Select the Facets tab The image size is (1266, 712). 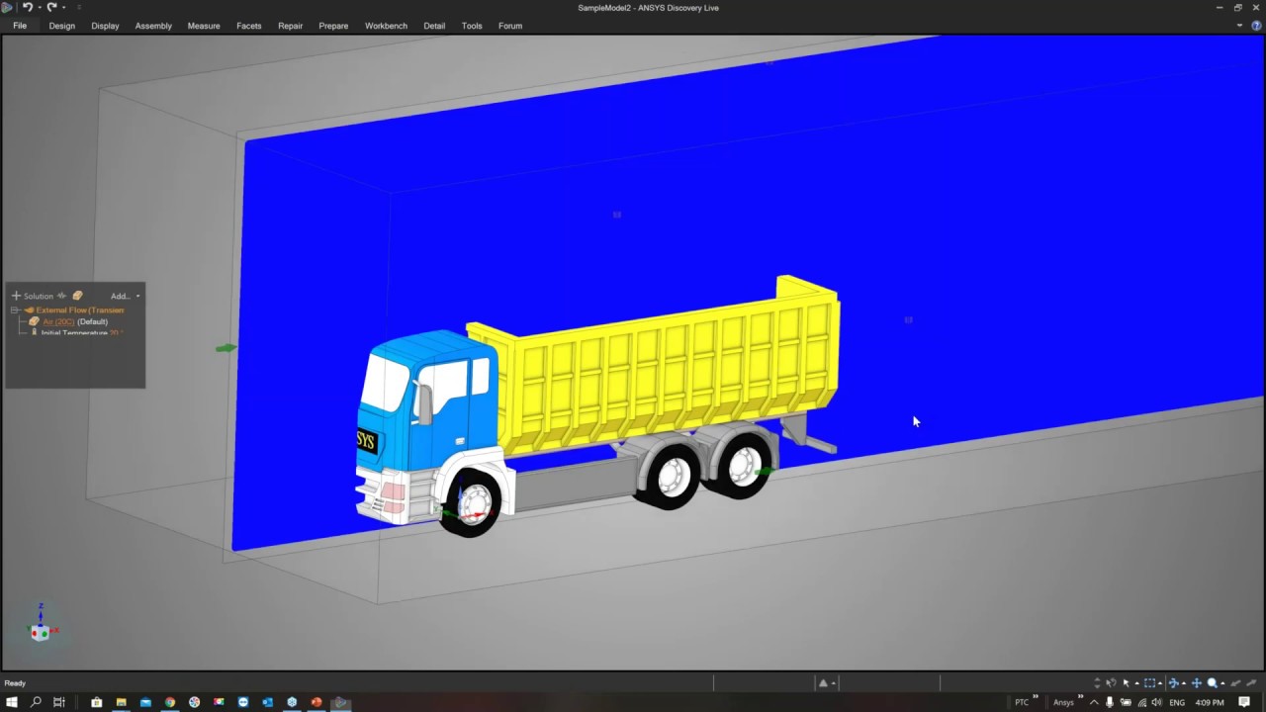pos(249,26)
